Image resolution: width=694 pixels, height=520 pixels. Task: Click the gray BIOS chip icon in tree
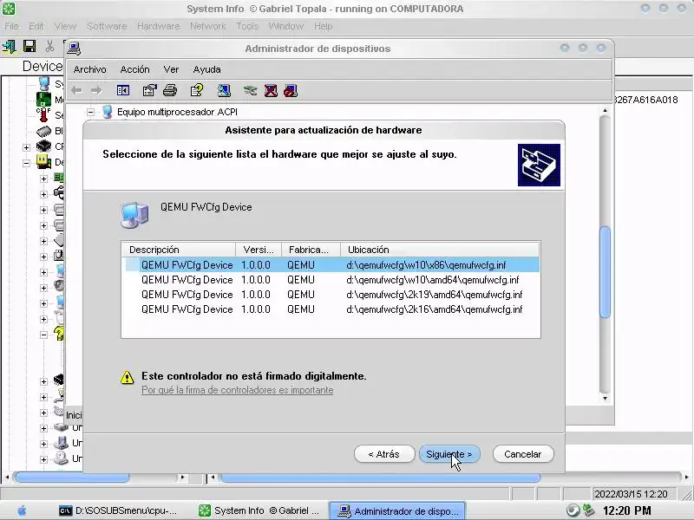[44, 131]
